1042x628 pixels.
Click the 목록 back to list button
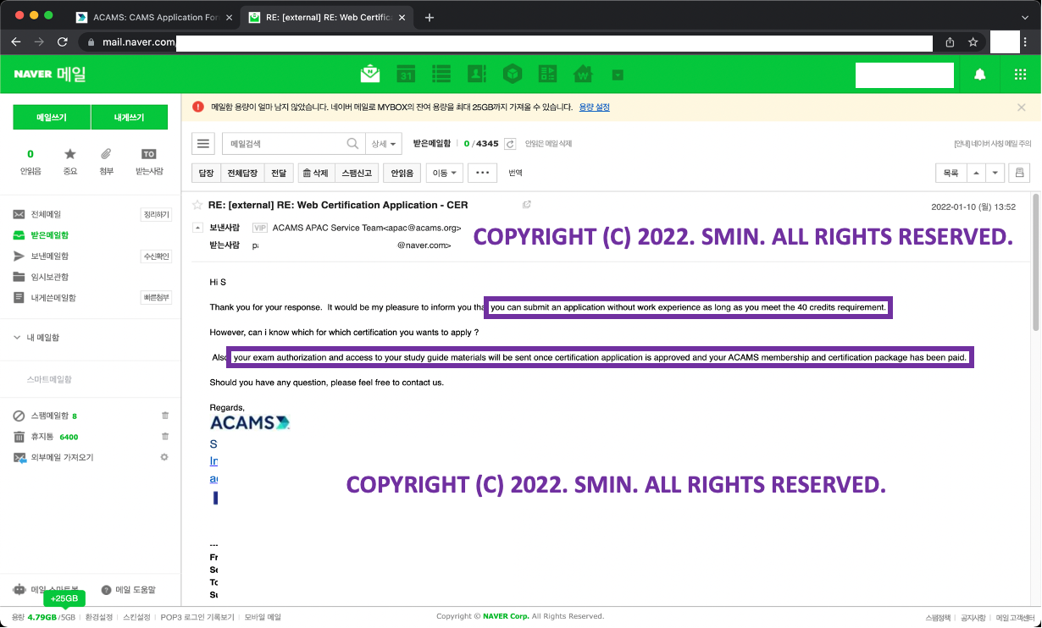(951, 173)
